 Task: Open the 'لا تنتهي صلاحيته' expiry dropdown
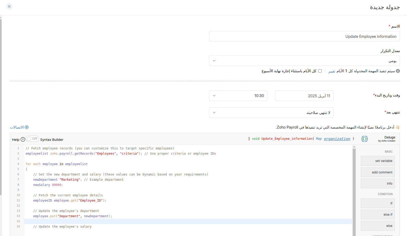point(271,112)
